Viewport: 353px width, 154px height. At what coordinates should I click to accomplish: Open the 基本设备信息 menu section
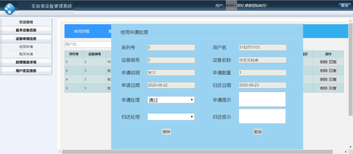26,30
